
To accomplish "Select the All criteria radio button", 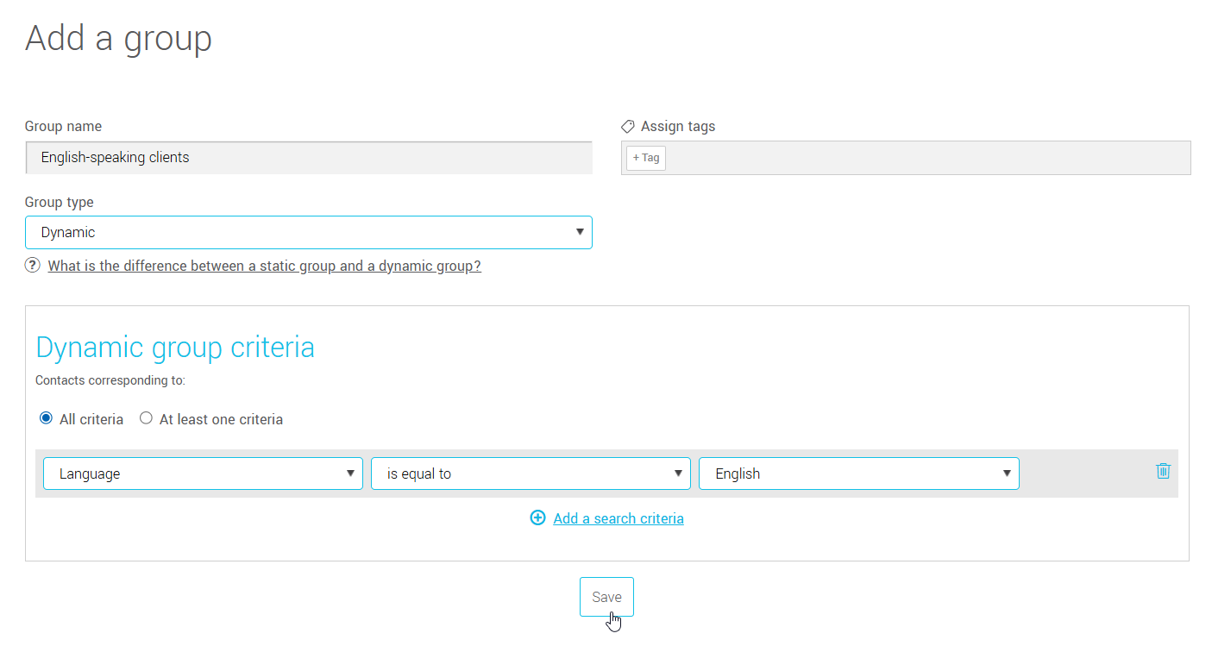I will click(x=47, y=419).
